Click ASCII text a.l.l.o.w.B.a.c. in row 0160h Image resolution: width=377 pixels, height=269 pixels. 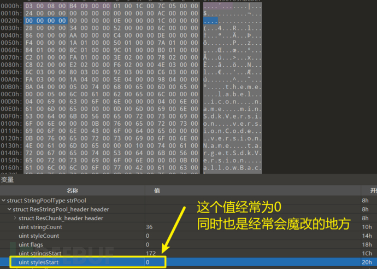[x=232, y=168]
